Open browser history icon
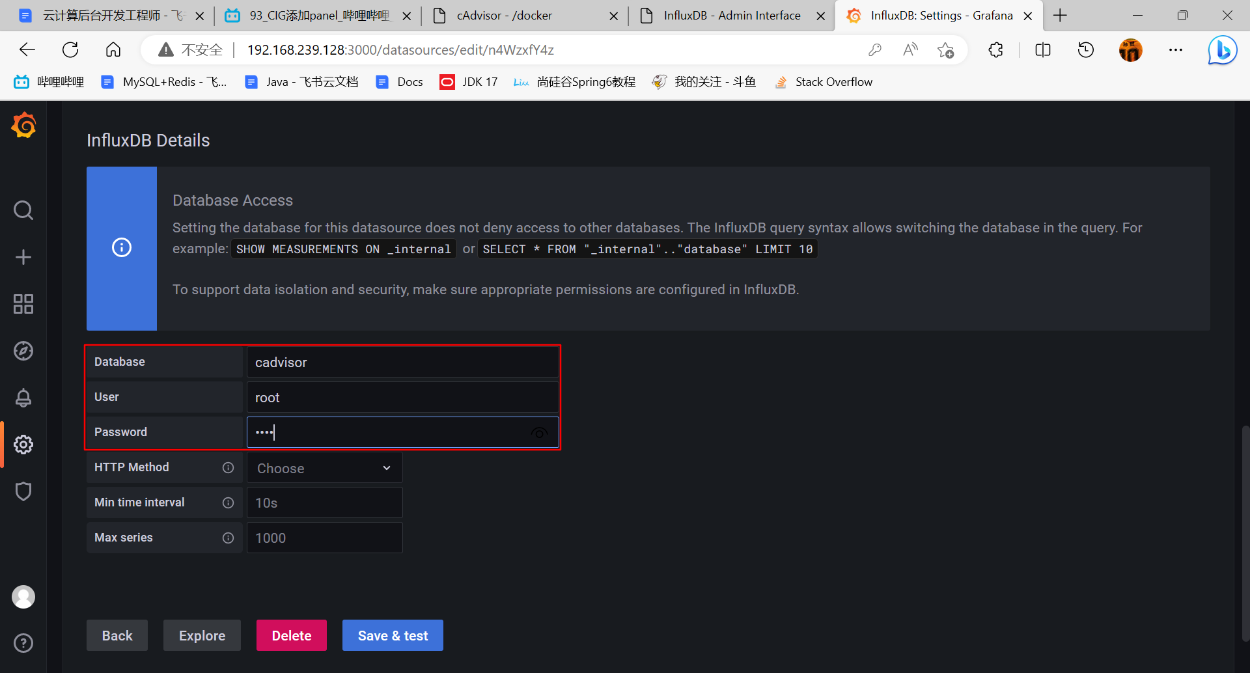The width and height of the screenshot is (1250, 673). tap(1086, 49)
